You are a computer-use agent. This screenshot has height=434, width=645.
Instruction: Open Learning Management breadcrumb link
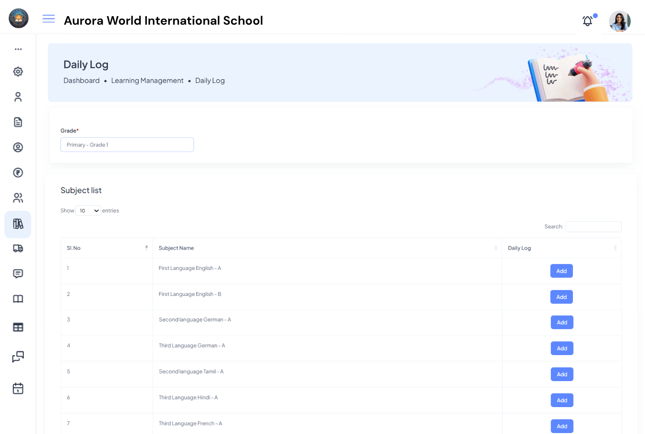(x=147, y=80)
